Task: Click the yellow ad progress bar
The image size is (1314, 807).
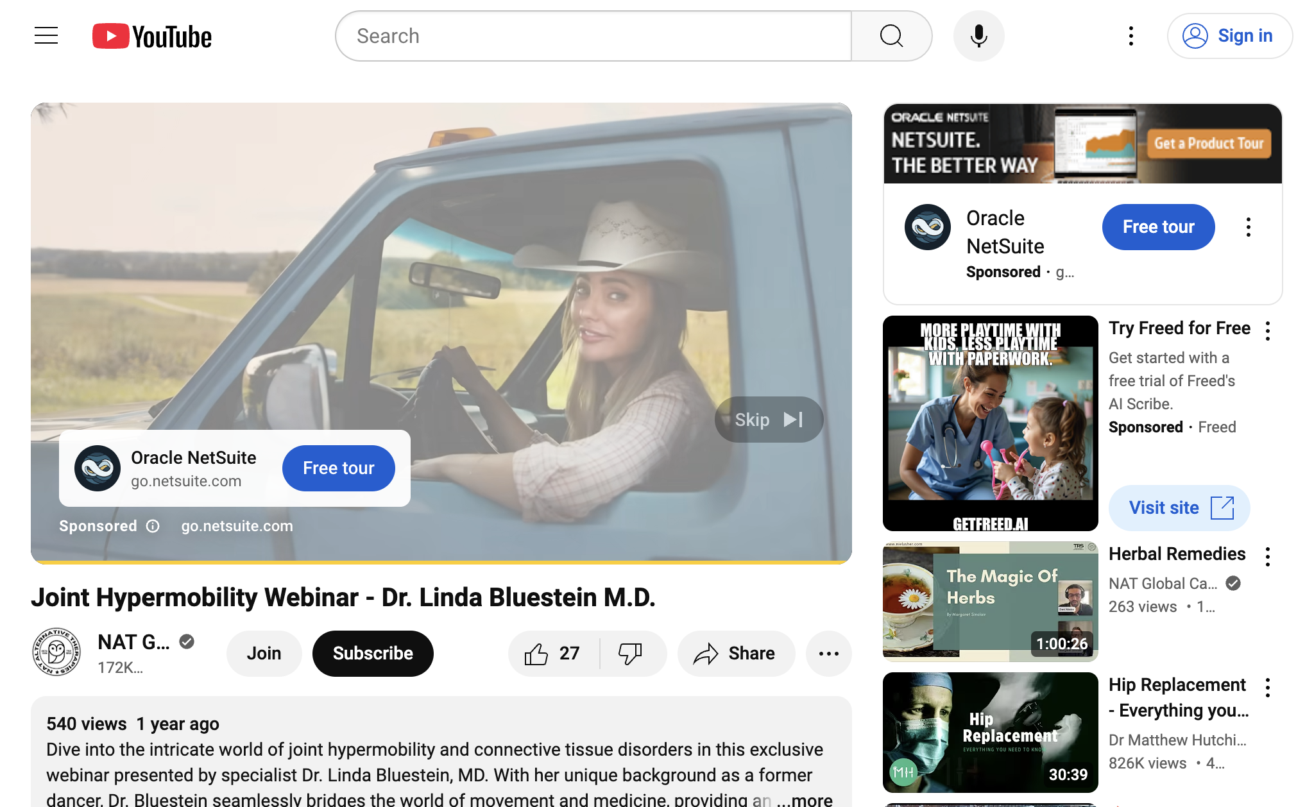Action: point(441,562)
